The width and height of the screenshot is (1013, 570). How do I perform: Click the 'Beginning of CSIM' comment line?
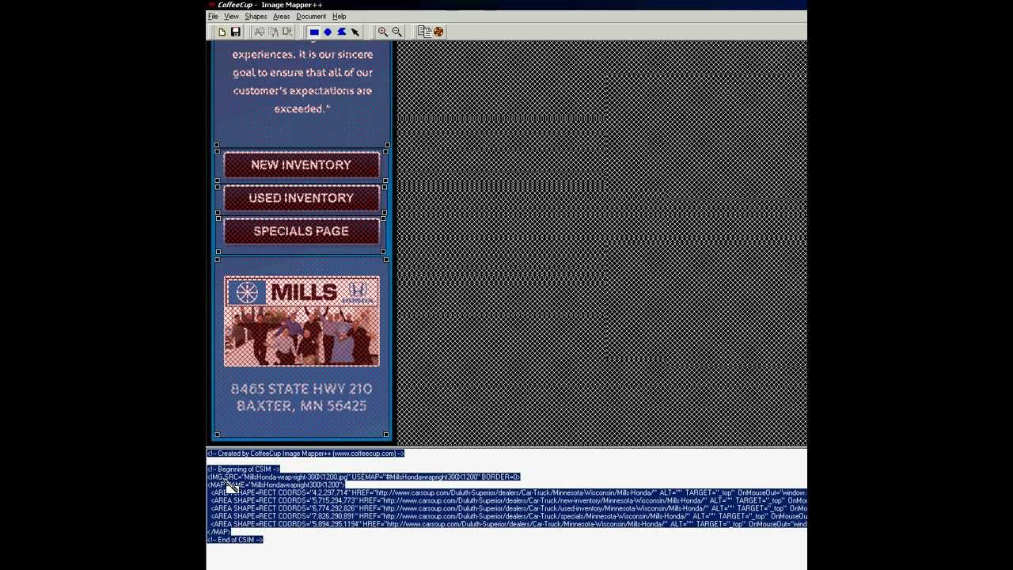click(x=243, y=469)
